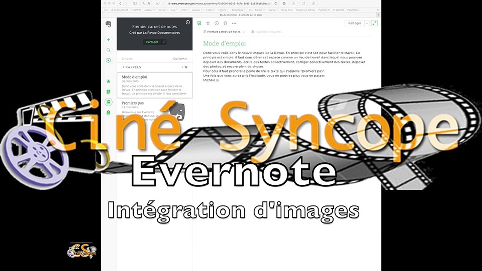
Task: Open the notebooks icon in the sidebar
Action: click(x=108, y=102)
